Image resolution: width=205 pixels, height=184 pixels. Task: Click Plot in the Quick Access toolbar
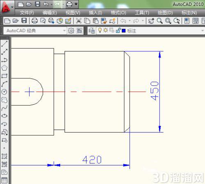coord(69,4)
